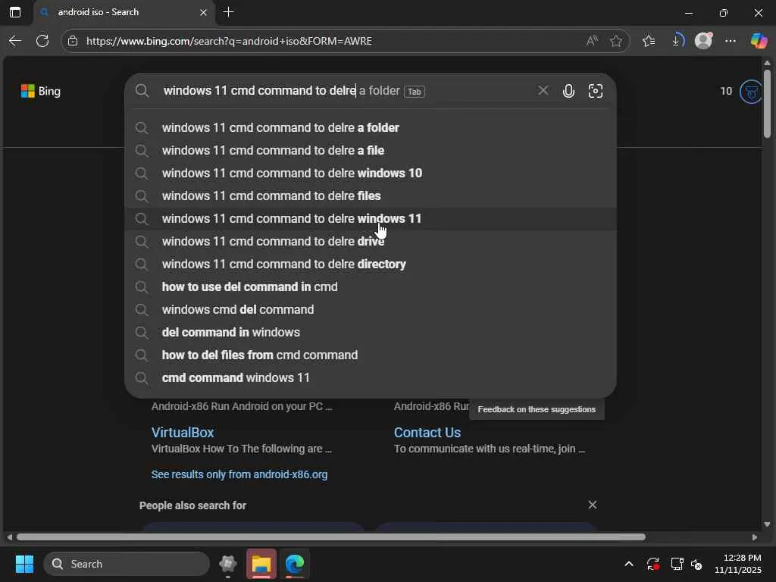The height and width of the screenshot is (582, 776).
Task: Select the 'delre a folder' suggestion
Action: 370,127
